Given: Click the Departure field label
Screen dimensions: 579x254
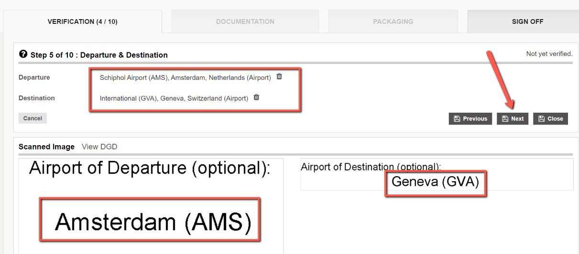Looking at the screenshot, I should pyautogui.click(x=34, y=77).
